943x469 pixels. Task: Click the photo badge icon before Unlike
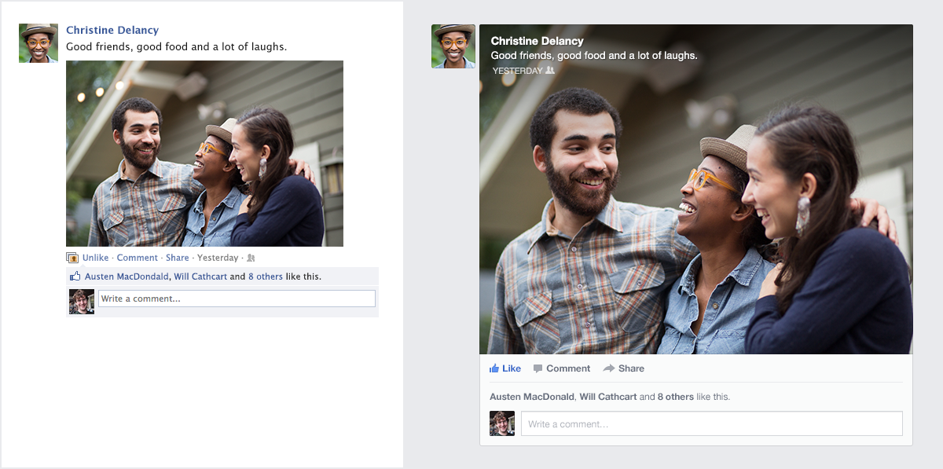tap(72, 258)
